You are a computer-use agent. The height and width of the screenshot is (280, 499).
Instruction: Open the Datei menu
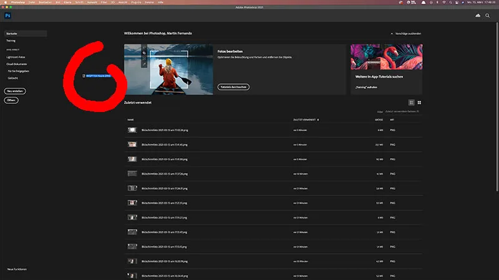pos(32,2)
